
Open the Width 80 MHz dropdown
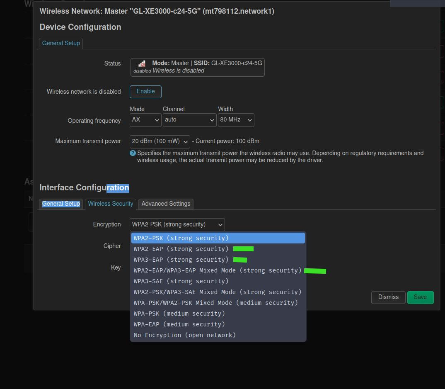coord(236,120)
